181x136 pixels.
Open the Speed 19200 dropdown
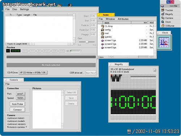(x=21, y=98)
